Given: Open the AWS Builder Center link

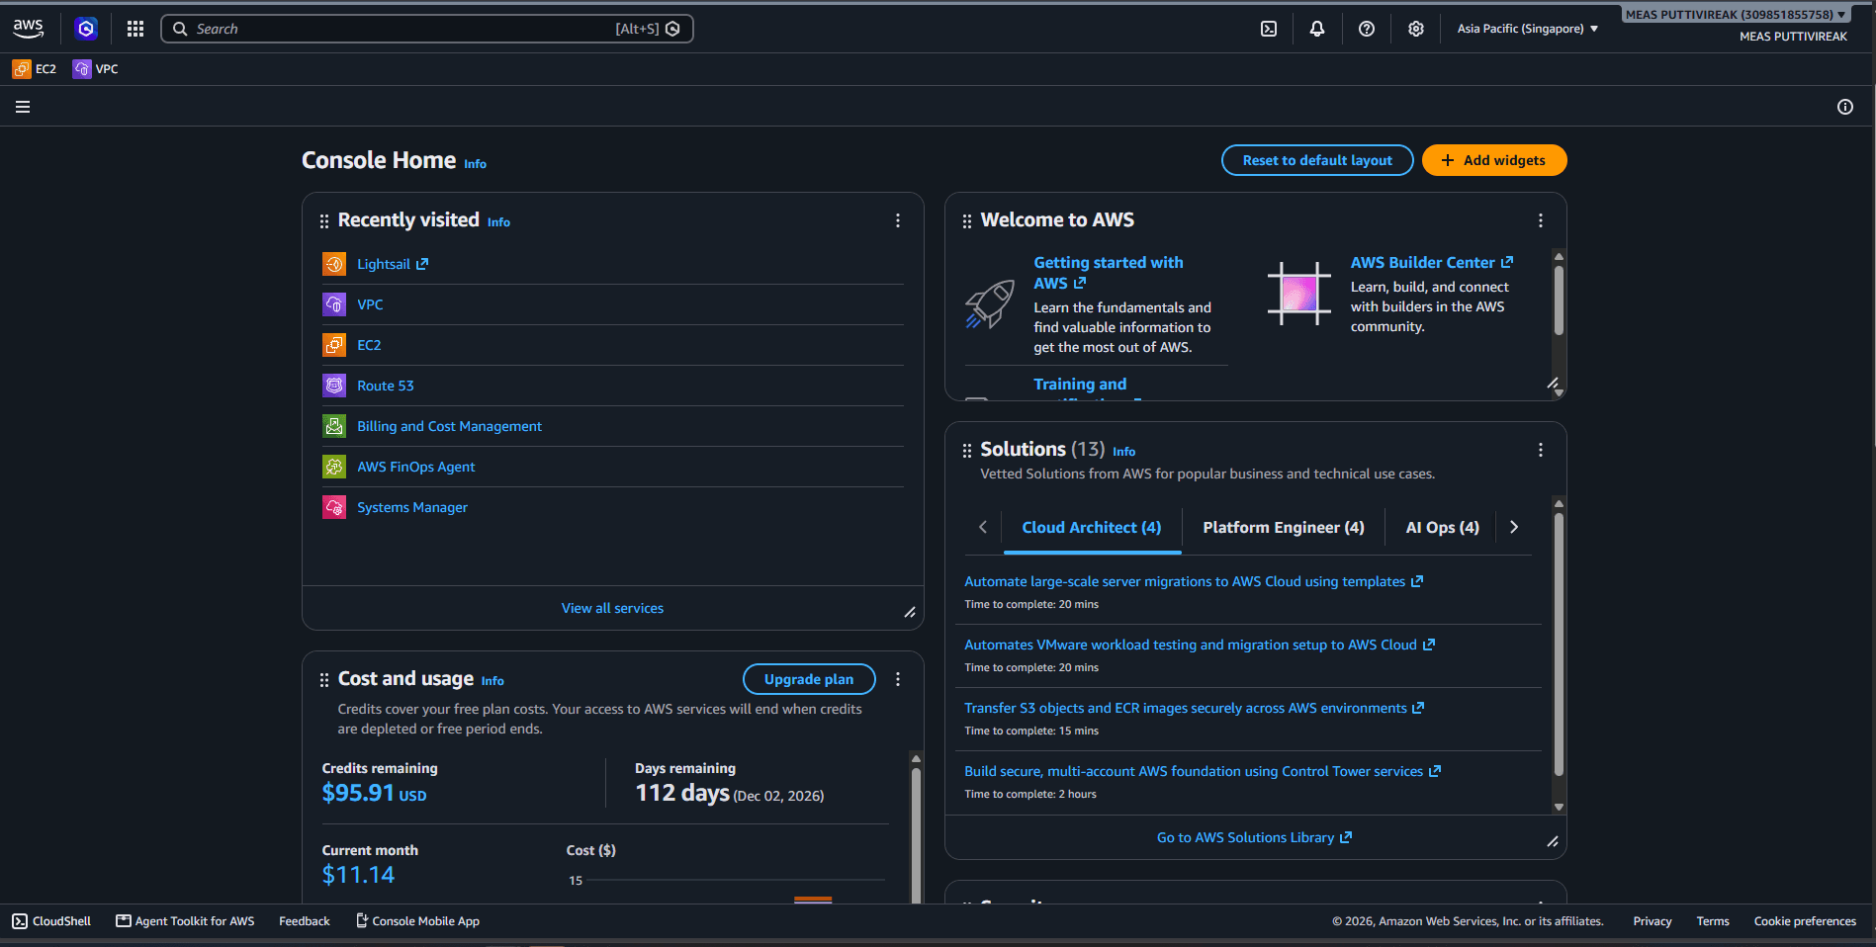Looking at the screenshot, I should coord(1432,262).
